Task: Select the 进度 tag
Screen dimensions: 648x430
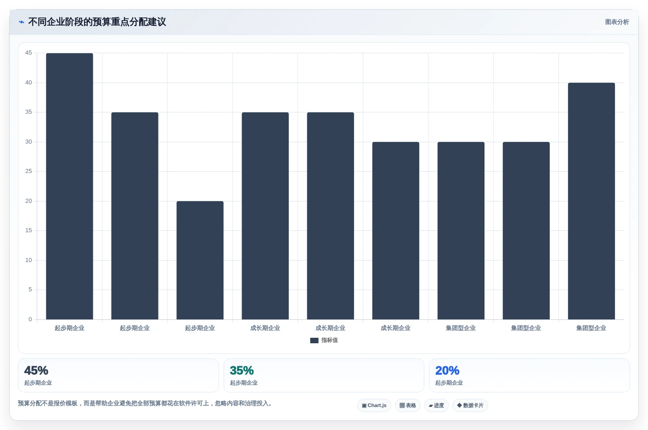Action: 436,406
